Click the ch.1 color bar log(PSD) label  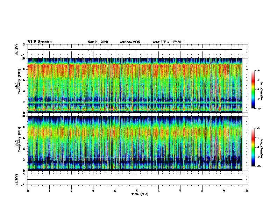[x=262, y=91]
